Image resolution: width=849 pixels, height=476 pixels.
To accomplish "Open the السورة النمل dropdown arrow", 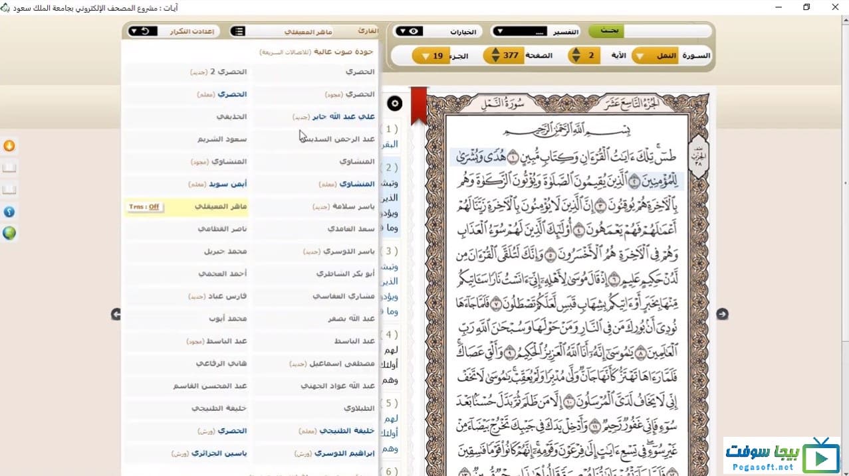I will [641, 56].
